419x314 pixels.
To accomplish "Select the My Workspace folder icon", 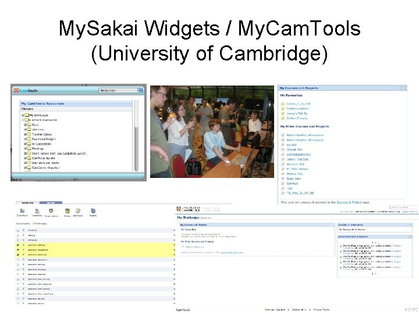I will tap(26, 115).
